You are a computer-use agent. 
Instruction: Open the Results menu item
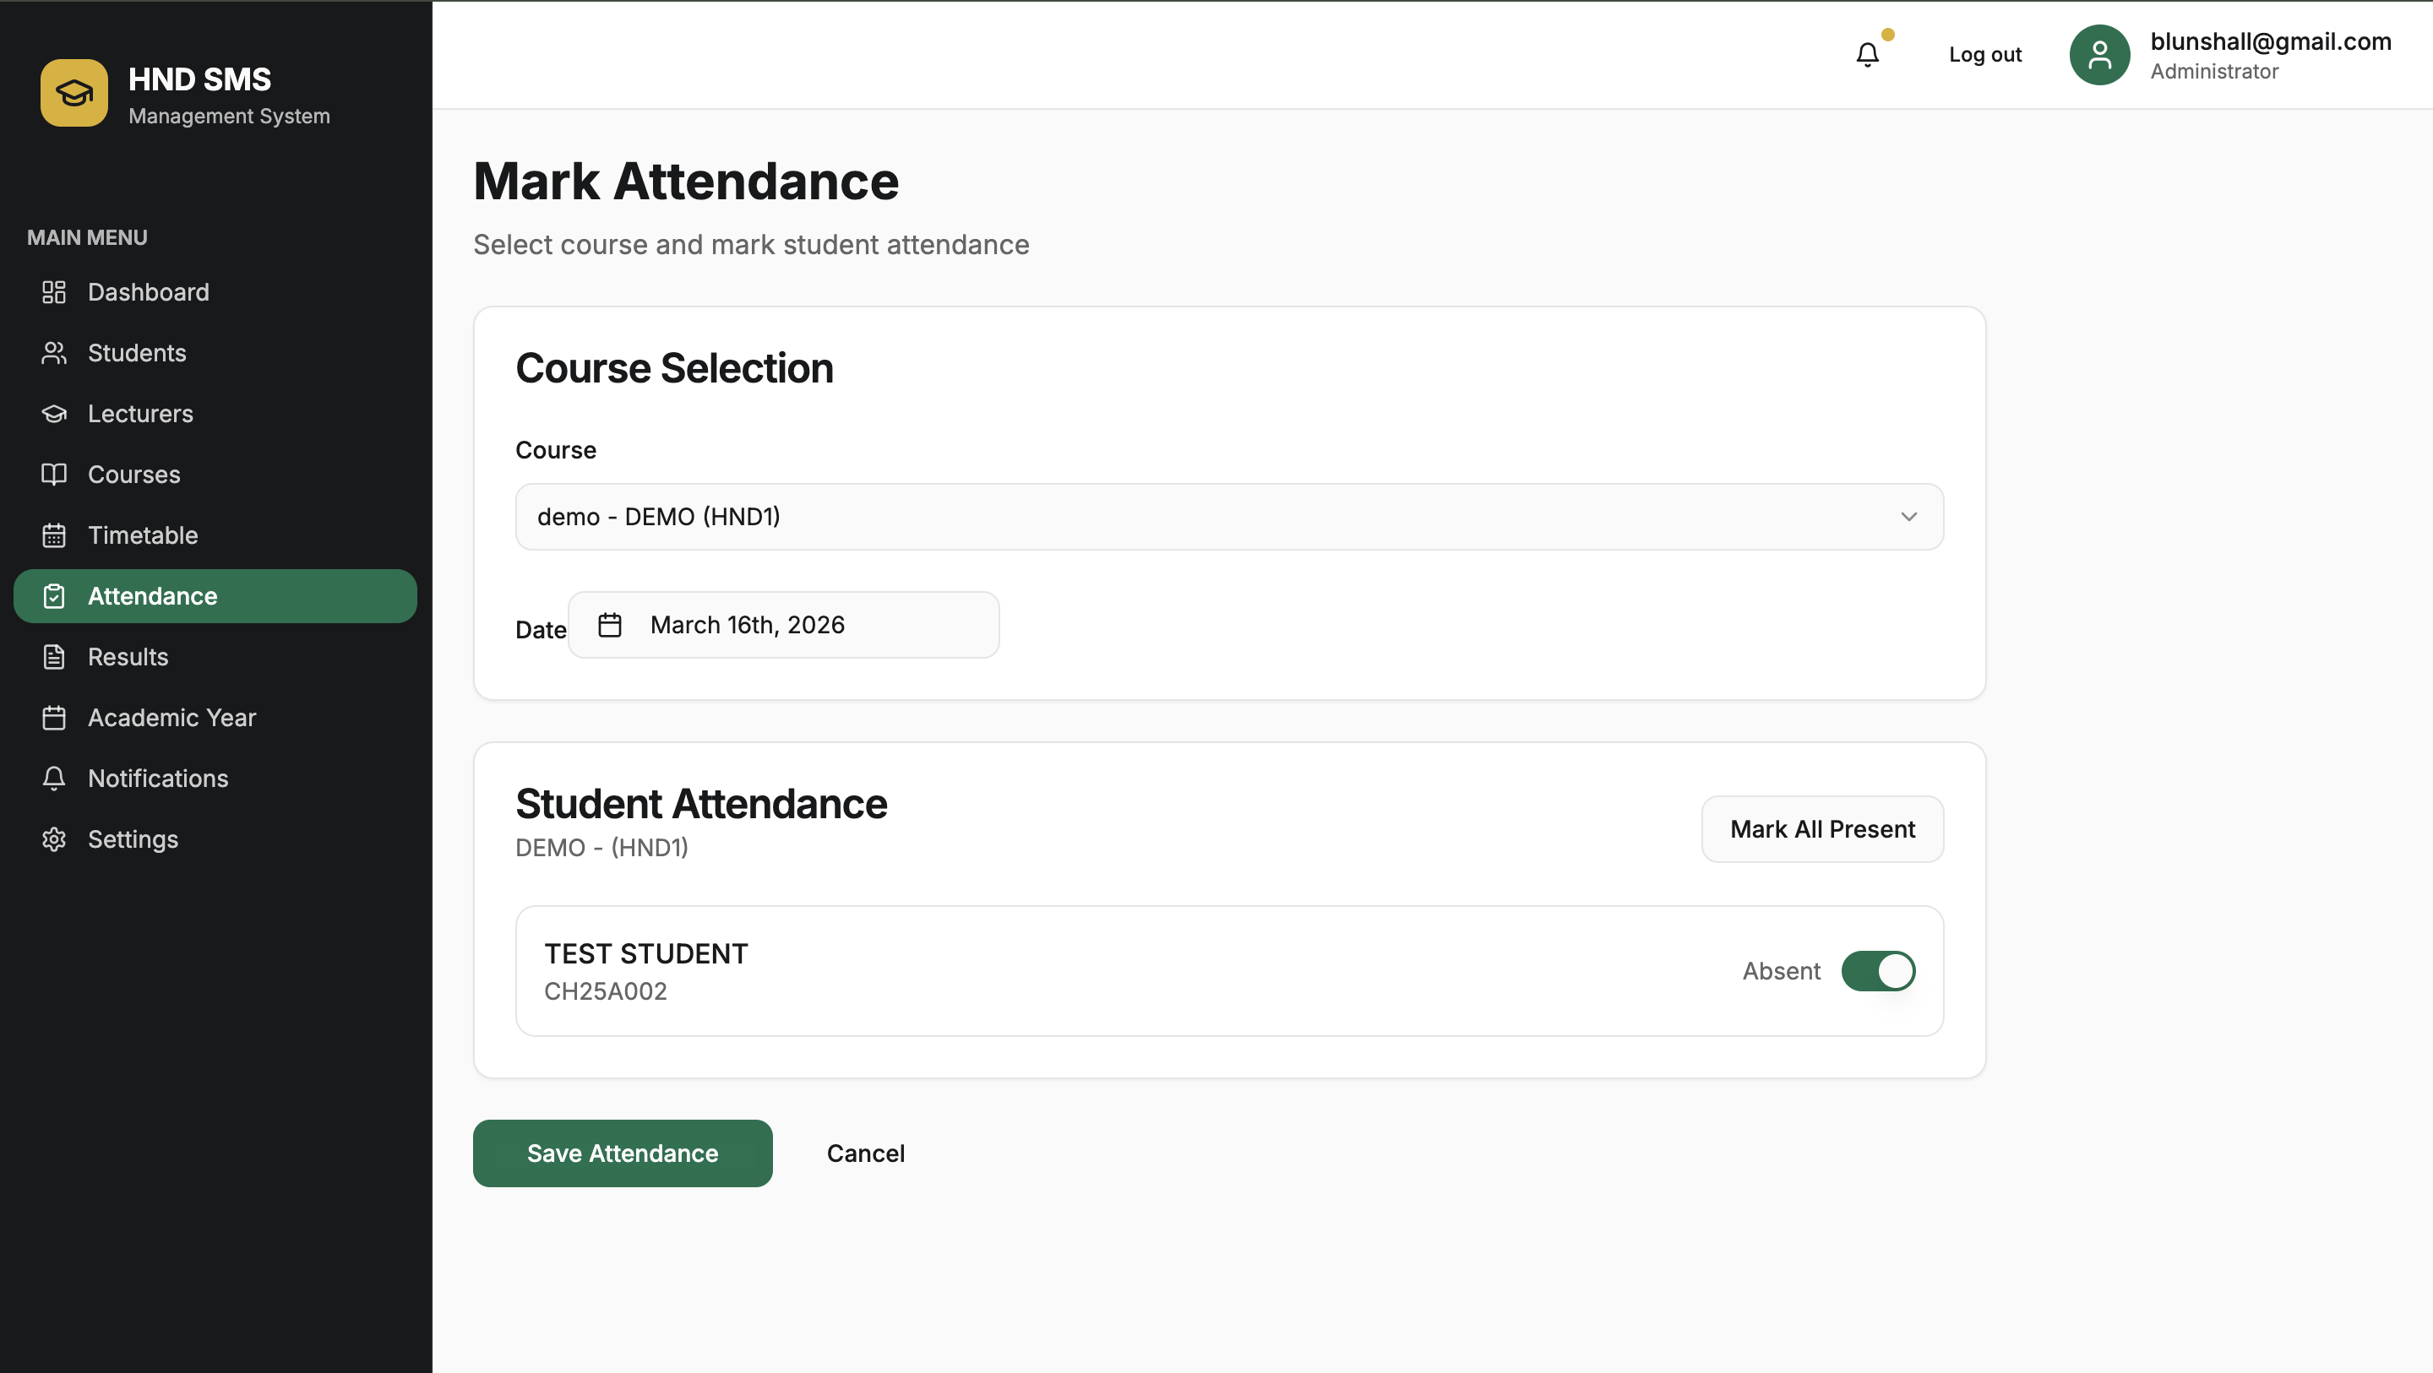(128, 657)
